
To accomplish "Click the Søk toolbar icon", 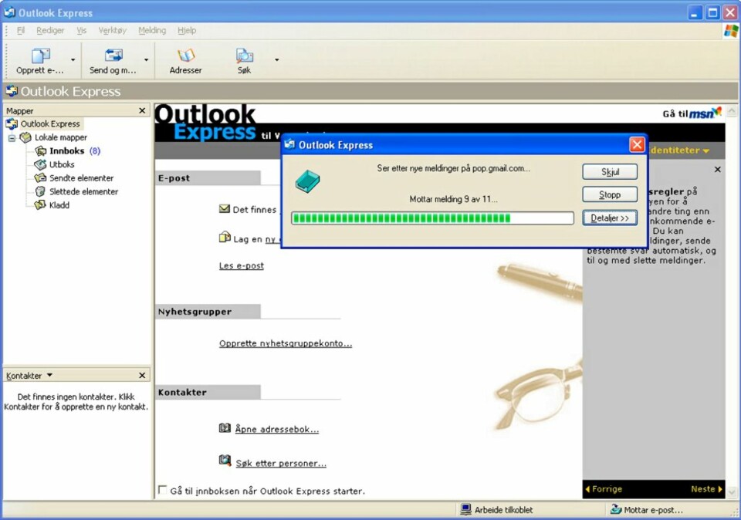I will click(x=245, y=56).
